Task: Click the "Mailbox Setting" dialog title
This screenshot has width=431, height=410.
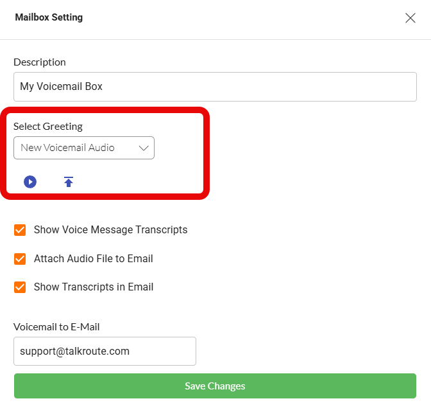Action: pyautogui.click(x=49, y=17)
